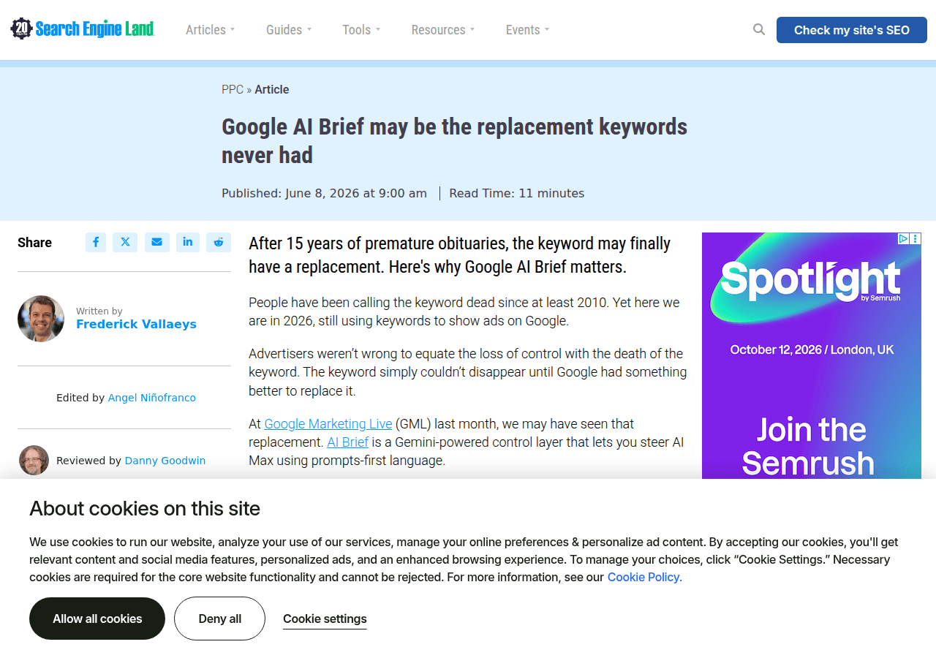Expand the Events menu
Screen dimensions: 936x658
(527, 30)
